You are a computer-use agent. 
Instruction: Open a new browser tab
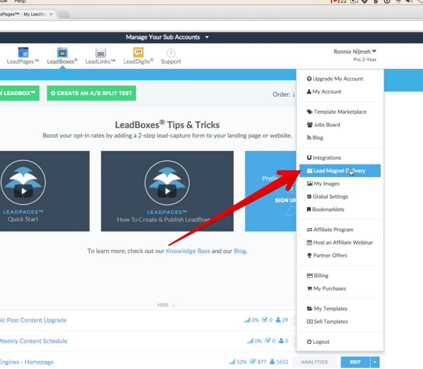point(64,14)
